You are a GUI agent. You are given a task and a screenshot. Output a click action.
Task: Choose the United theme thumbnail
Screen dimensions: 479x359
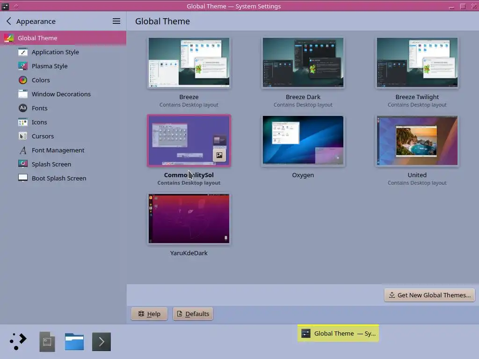(x=417, y=140)
